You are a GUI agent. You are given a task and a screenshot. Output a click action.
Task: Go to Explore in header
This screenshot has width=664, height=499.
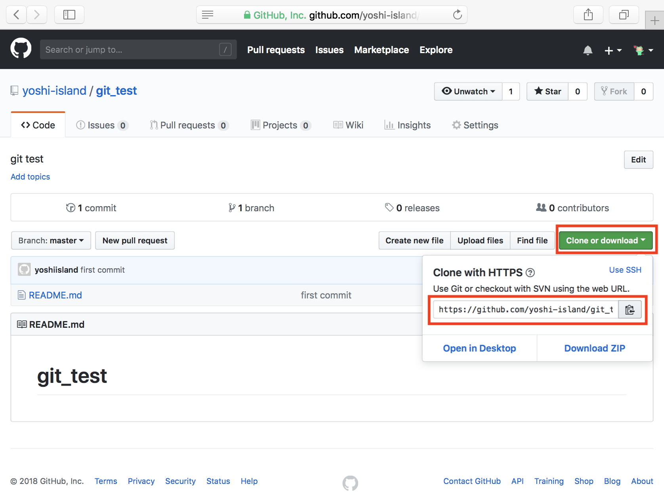click(x=436, y=50)
